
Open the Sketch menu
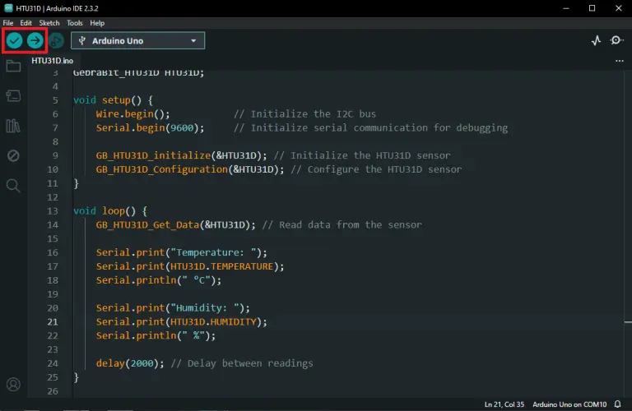49,23
